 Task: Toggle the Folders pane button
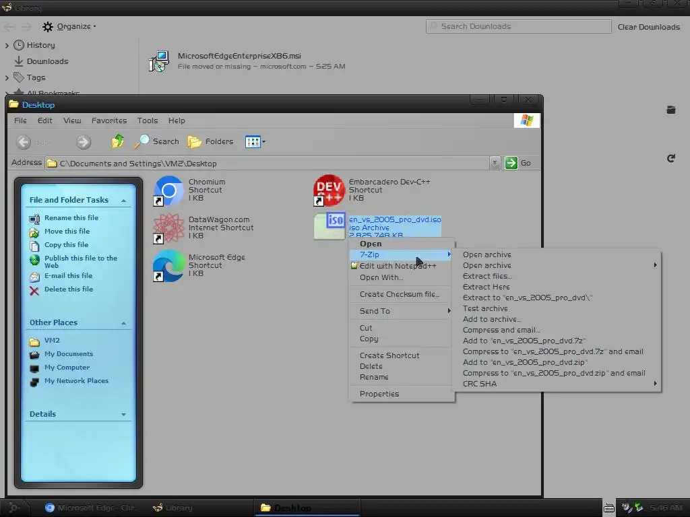(x=210, y=141)
